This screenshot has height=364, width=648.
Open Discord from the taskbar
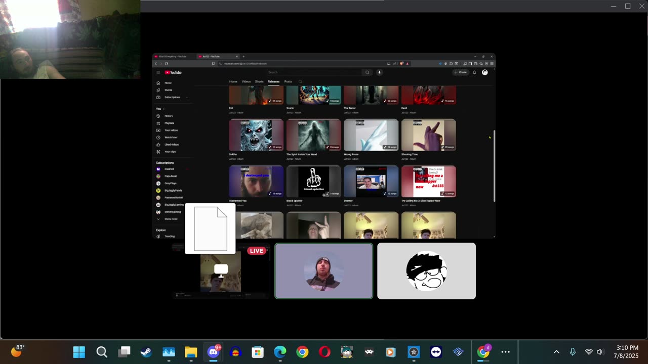pyautogui.click(x=213, y=352)
